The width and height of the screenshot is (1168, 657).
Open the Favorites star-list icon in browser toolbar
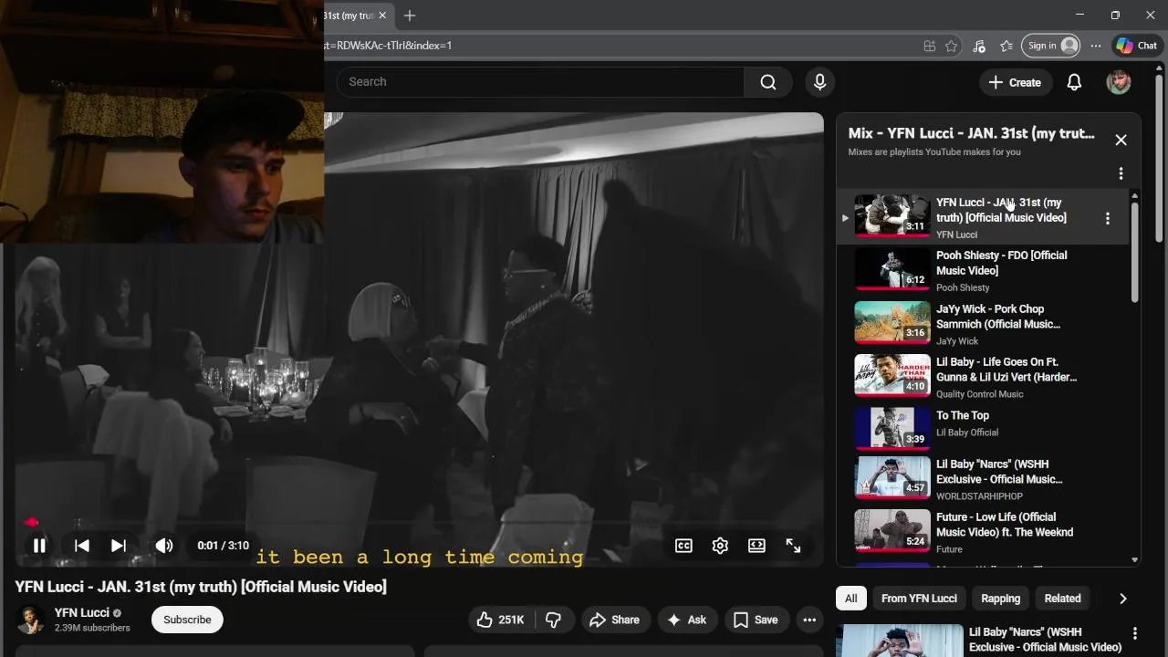(1006, 46)
